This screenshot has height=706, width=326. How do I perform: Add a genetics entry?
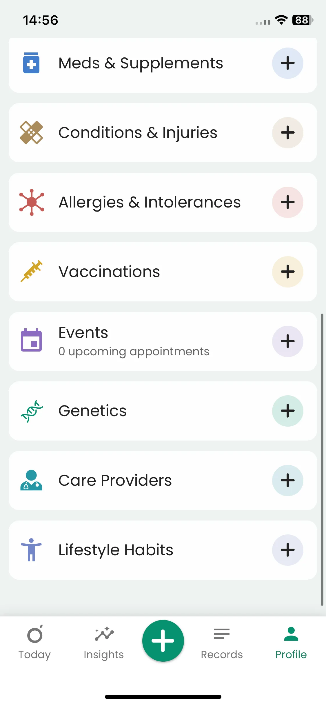pyautogui.click(x=287, y=411)
